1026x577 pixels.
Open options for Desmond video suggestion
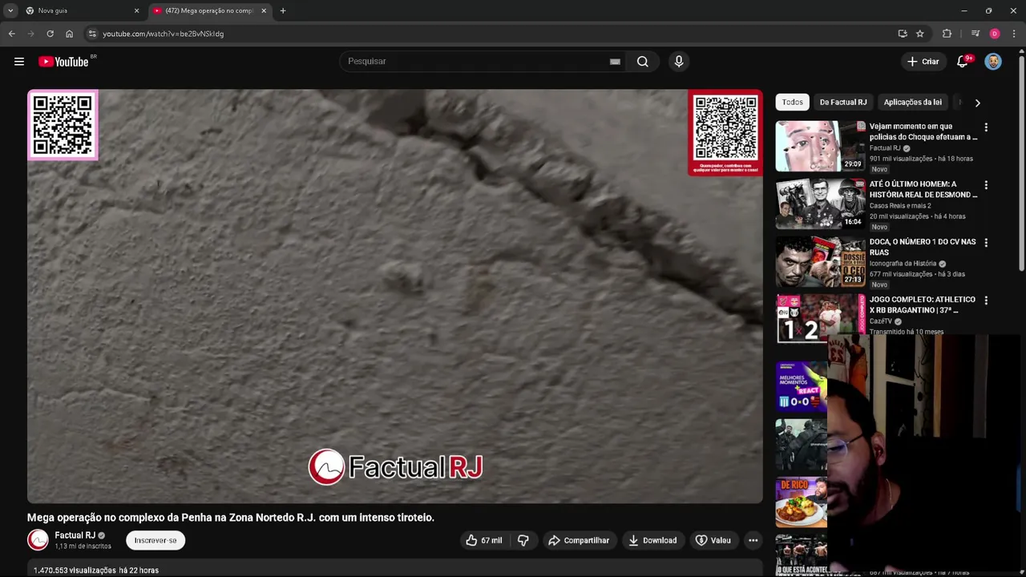coord(986,185)
